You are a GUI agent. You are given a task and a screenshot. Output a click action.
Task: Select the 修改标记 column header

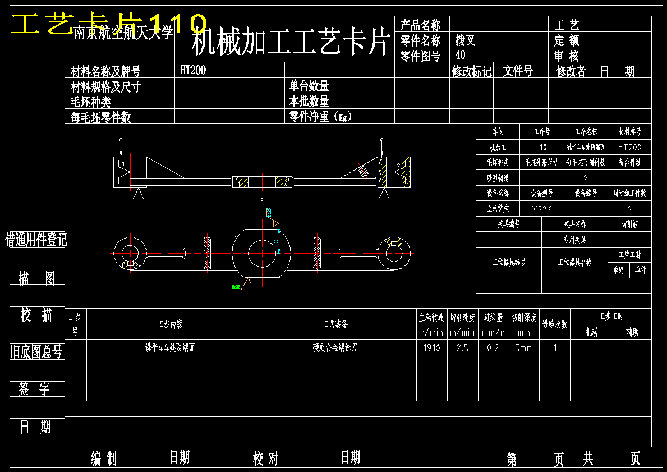point(472,71)
